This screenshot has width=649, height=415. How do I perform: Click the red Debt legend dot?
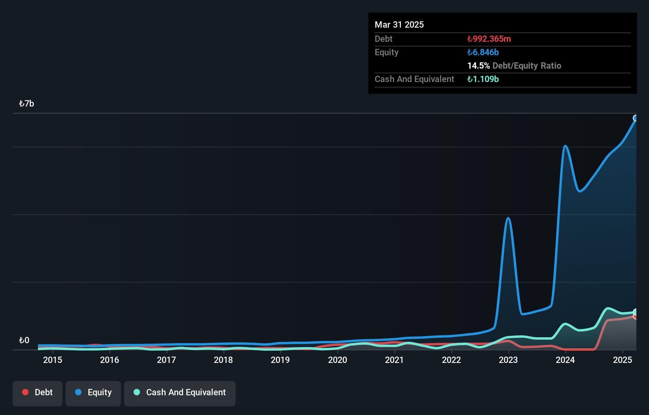[x=25, y=392]
